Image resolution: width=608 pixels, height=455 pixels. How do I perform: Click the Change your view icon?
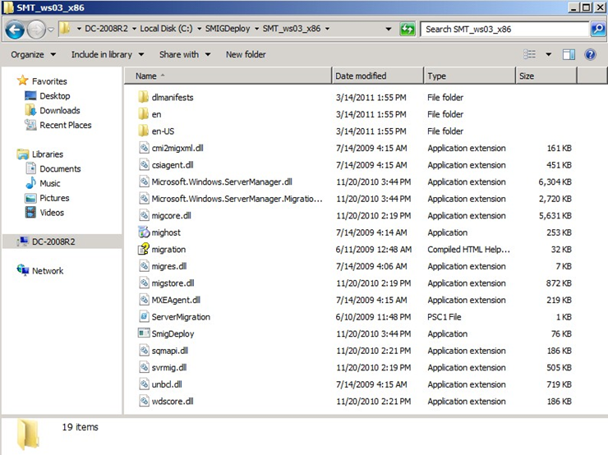pos(530,55)
